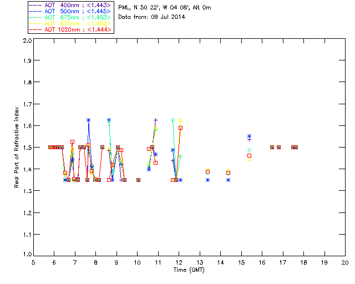Viewport: 355px width, 284px height.
Task: Click the x-axis tick label '6'
Action: [x=54, y=262]
